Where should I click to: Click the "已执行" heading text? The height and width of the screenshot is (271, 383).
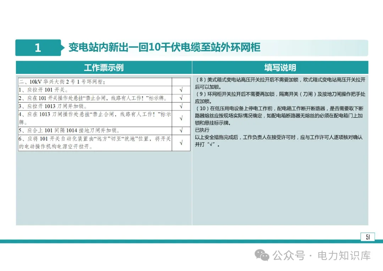click(202, 130)
